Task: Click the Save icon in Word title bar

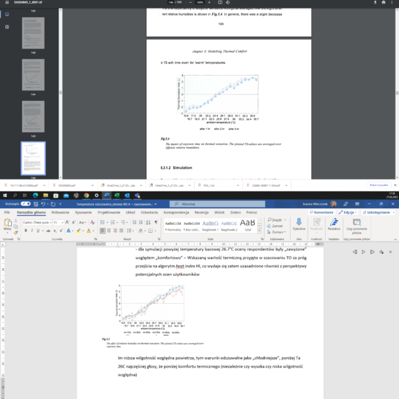Action: tap(36, 204)
